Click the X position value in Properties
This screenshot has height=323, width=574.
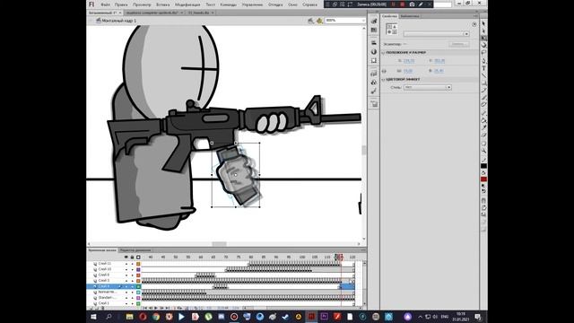[409, 61]
